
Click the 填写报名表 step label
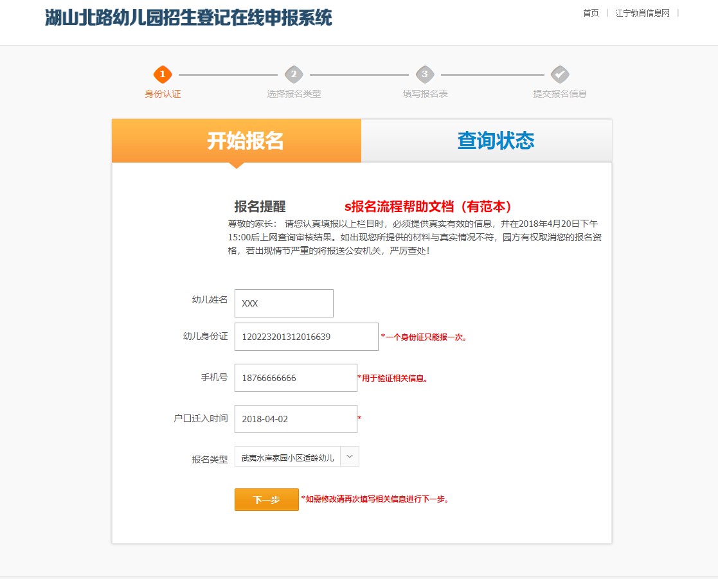click(425, 94)
